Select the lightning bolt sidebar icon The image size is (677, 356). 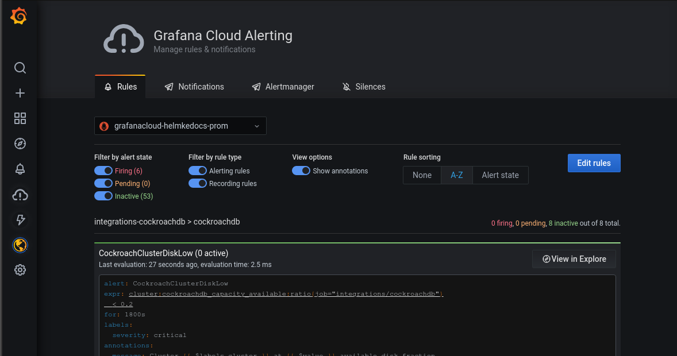(x=20, y=220)
